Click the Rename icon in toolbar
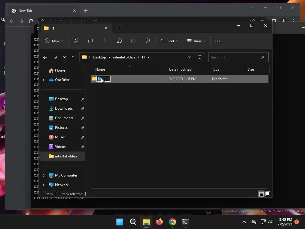305x229 pixels. point(119,41)
